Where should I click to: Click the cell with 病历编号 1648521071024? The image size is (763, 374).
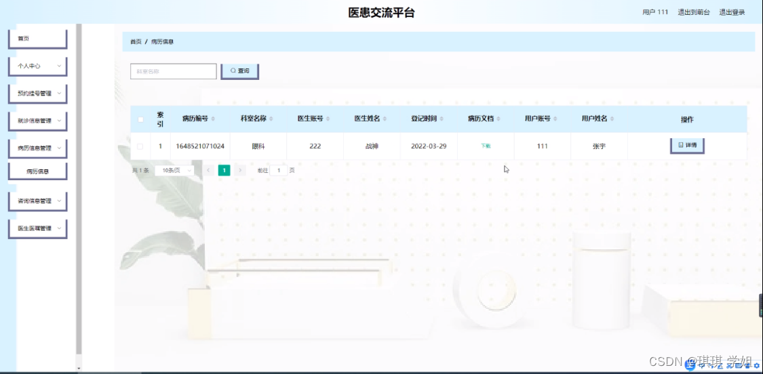(200, 146)
